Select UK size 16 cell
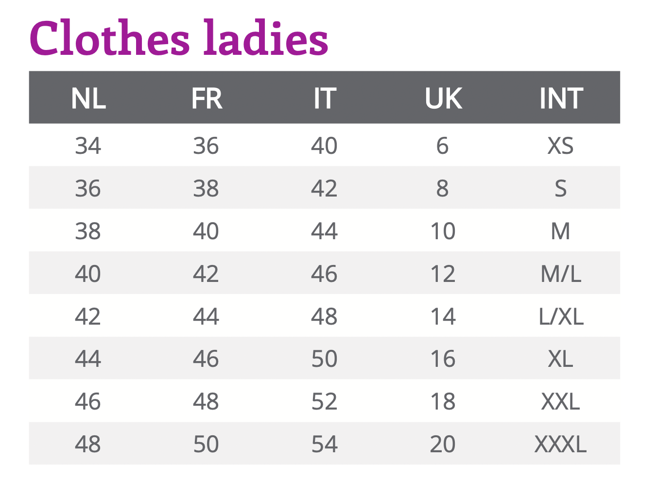This screenshot has height=494, width=657. coord(443,359)
